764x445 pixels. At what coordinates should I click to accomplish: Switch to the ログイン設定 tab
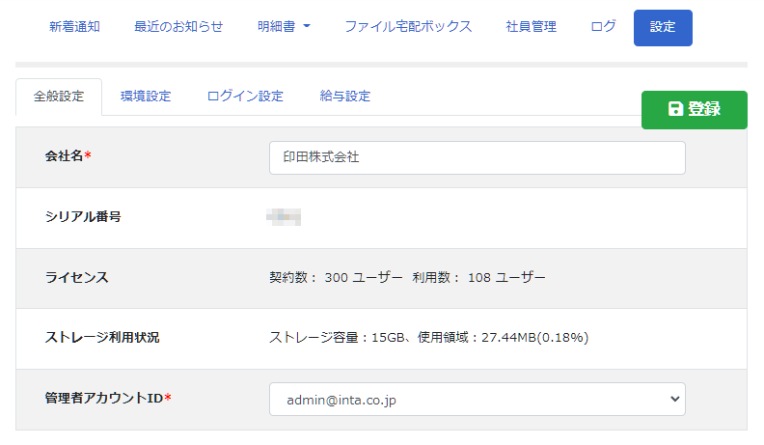click(x=245, y=97)
